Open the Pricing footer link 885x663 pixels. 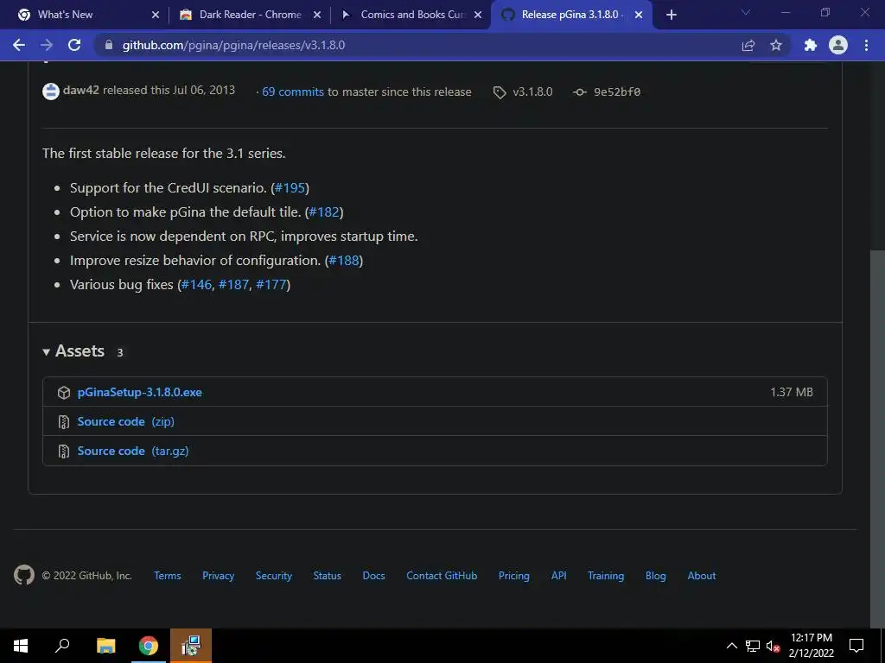(513, 576)
